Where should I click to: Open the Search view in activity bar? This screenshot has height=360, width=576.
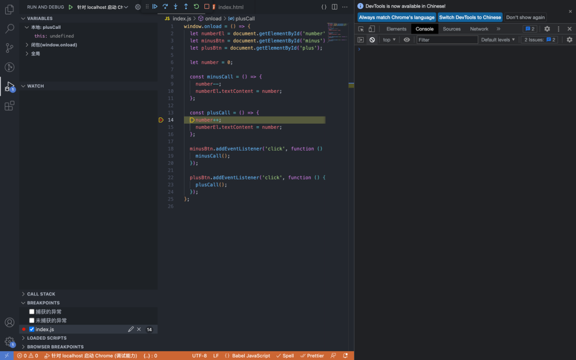pyautogui.click(x=10, y=28)
